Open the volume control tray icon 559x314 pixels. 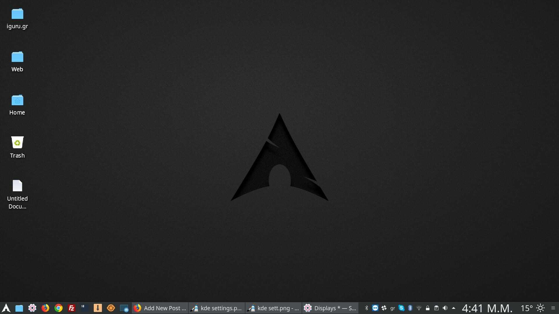pos(445,308)
